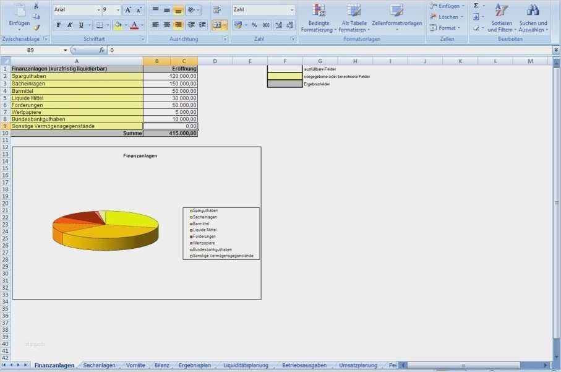The height and width of the screenshot is (372, 561).
Task: Switch to the Bilanz sheet tab
Action: click(x=161, y=366)
